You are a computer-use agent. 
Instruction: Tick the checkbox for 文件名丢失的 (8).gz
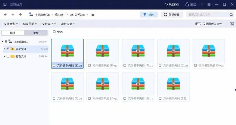click(89, 65)
